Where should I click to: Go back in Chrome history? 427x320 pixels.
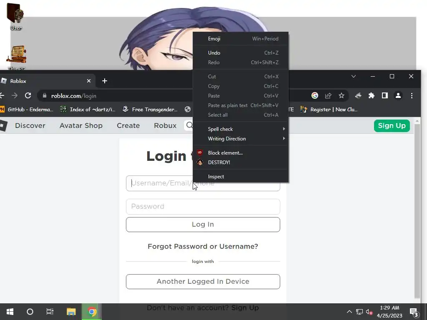(2, 95)
